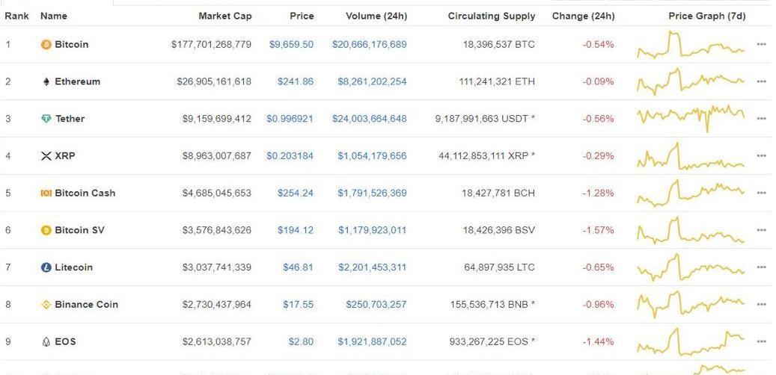Click the Bitcoin Cash logo icon
The width and height of the screenshot is (776, 375).
point(46,193)
